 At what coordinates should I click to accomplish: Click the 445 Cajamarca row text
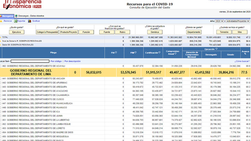[x=36, y=95]
